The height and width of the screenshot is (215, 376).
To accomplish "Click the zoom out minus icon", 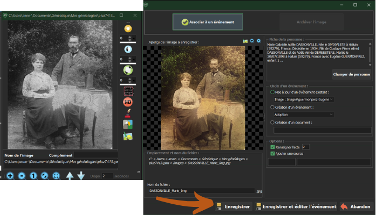I will tap(22, 176).
